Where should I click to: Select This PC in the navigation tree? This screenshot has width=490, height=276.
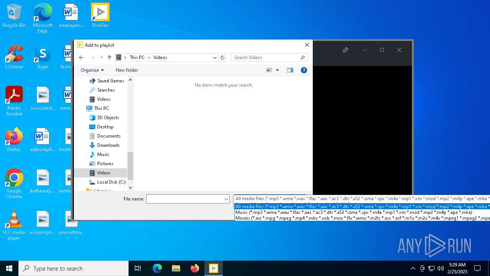[x=101, y=108]
